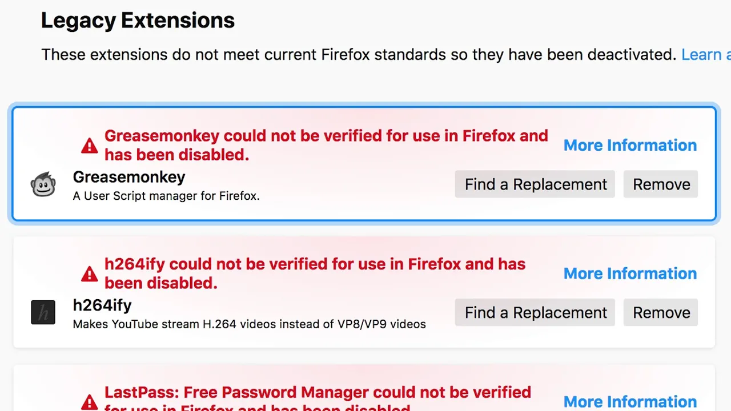Image resolution: width=731 pixels, height=411 pixels.
Task: Select the h264ify extension name
Action: tap(102, 305)
